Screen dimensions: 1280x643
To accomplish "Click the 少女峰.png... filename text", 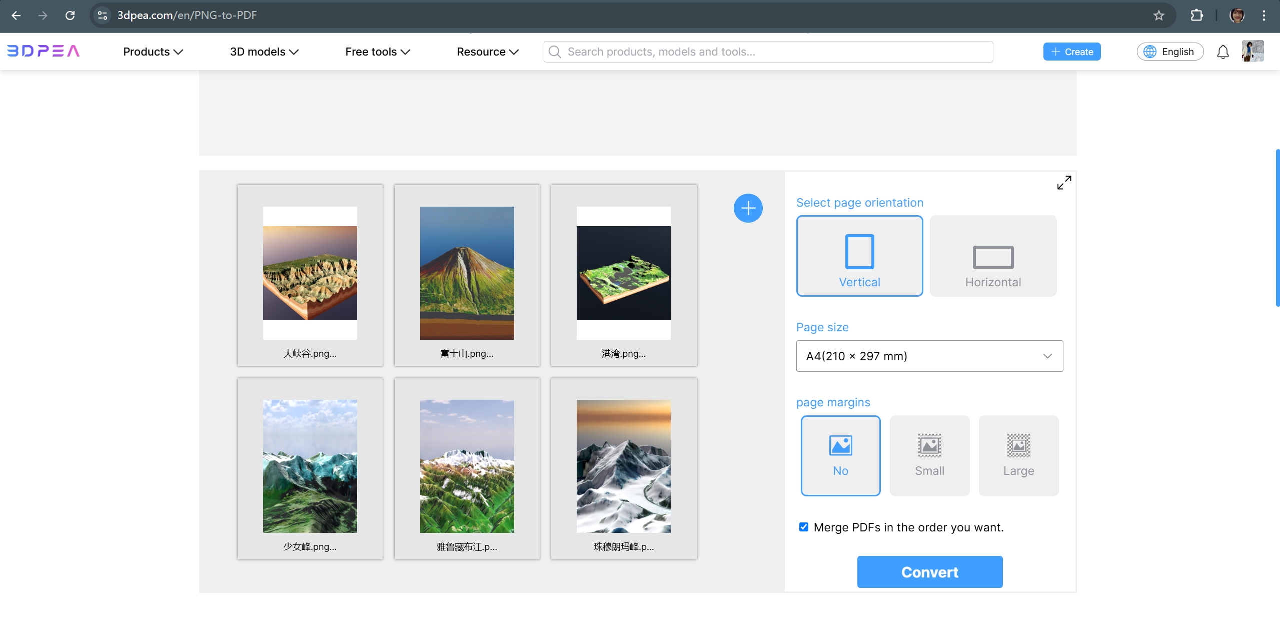I will (310, 546).
